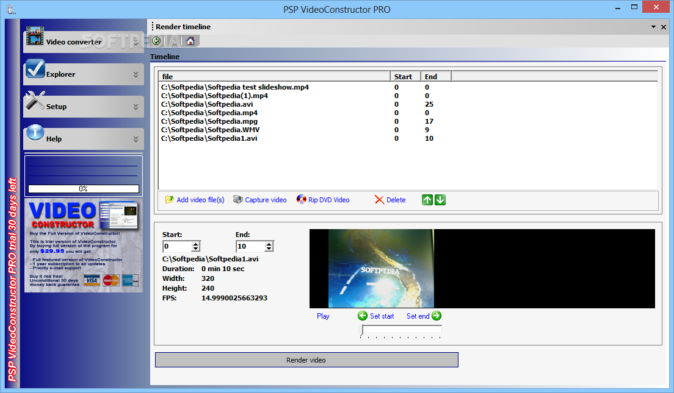Select Softpedia test slideshow.mp4 row
674x393 pixels.
tap(234, 87)
